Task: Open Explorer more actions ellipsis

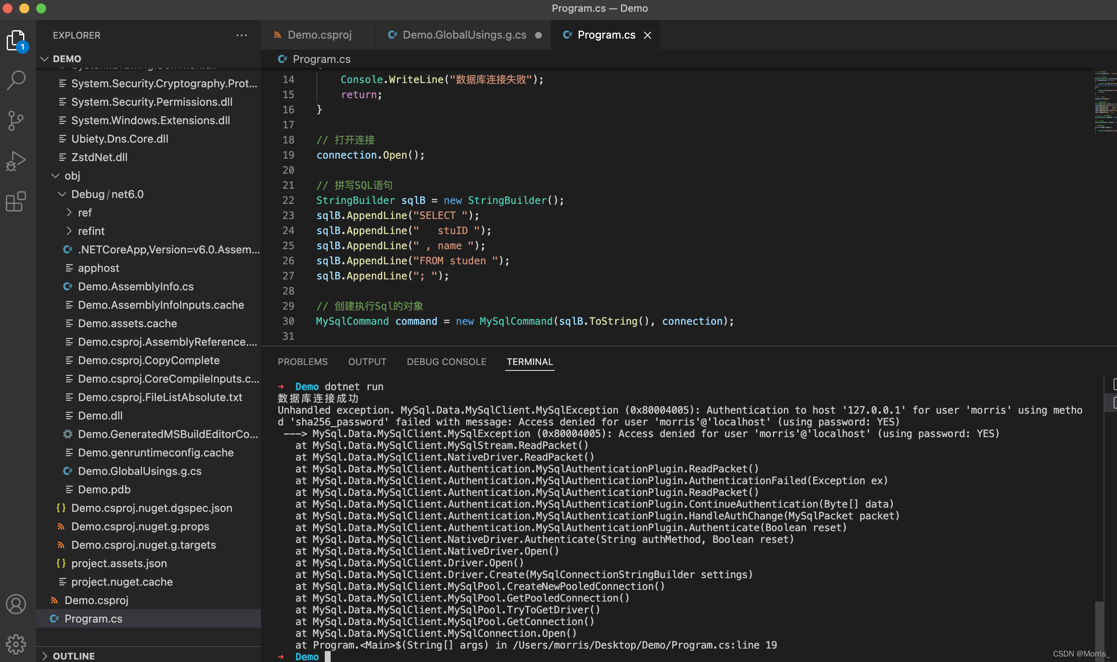Action: coord(241,35)
